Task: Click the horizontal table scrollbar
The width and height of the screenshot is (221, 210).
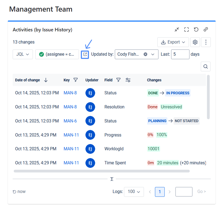Action: pyautogui.click(x=102, y=171)
